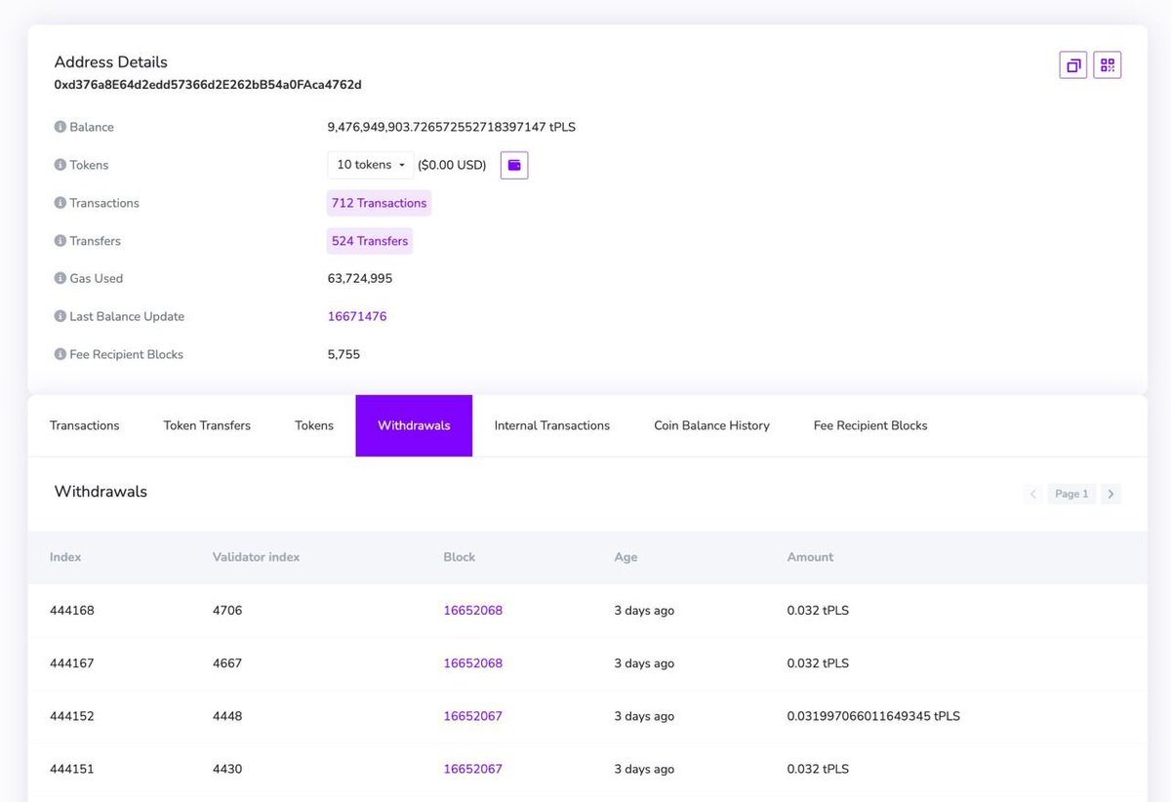The image size is (1171, 802).
Task: Open the 712 Transactions link
Action: point(379,202)
